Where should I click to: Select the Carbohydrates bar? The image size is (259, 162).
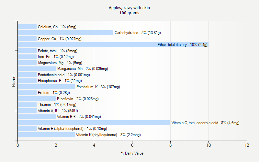click(x=65, y=33)
